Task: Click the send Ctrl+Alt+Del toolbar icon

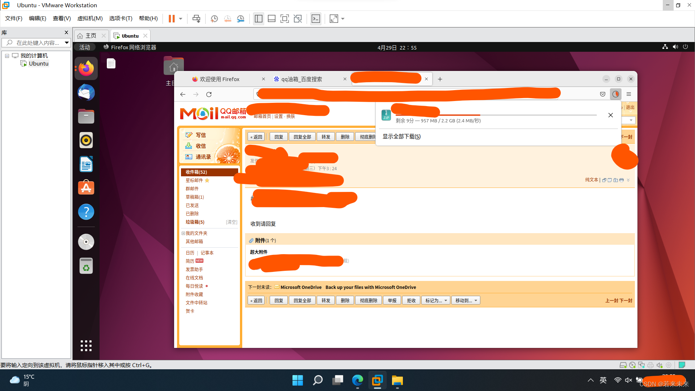Action: point(196,18)
